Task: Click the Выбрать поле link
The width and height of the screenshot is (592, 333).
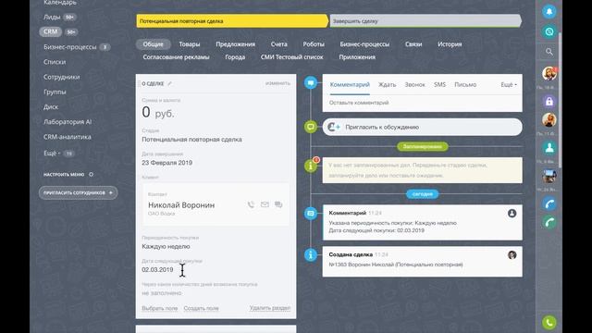Action: [x=159, y=308]
